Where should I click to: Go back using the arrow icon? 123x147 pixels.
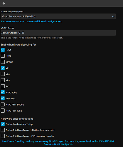click(4, 4)
